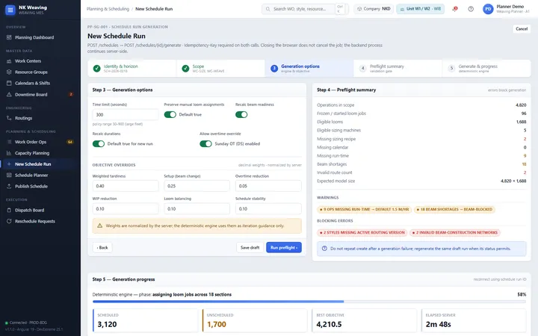Click the Connected PROD-BDG status text
Image resolution: width=538 pixels, height=336 pixels.
coord(28,323)
